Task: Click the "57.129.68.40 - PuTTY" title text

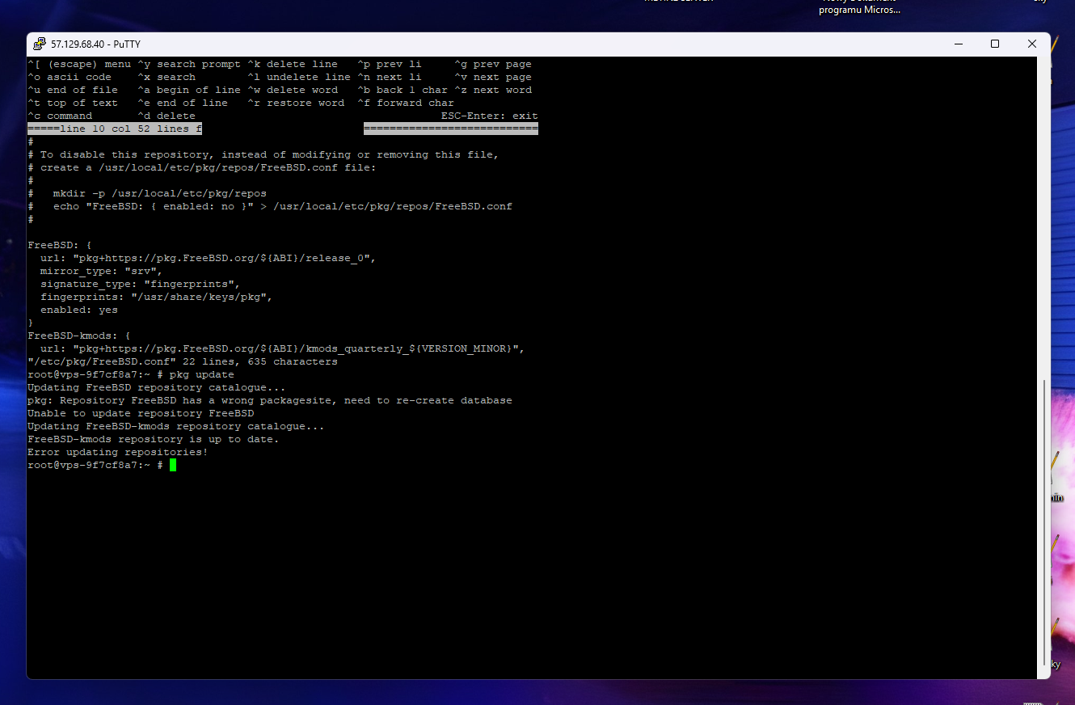Action: coord(95,44)
